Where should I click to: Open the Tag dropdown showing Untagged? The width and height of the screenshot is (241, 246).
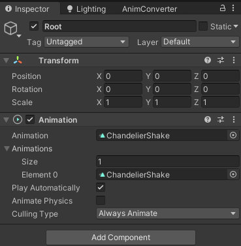tap(86, 42)
